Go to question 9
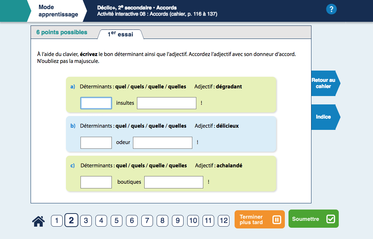 pos(178,221)
